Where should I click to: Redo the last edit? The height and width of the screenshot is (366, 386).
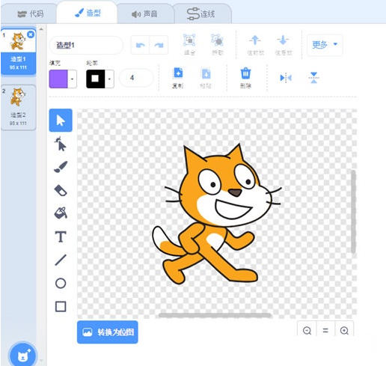(x=159, y=45)
